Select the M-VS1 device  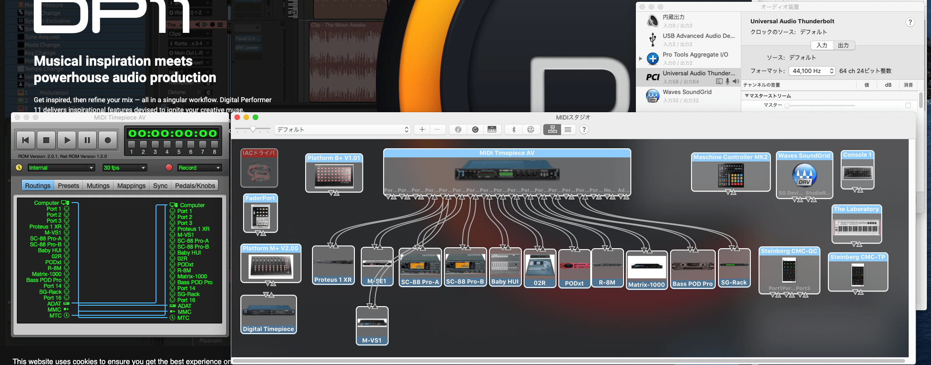pos(372,326)
